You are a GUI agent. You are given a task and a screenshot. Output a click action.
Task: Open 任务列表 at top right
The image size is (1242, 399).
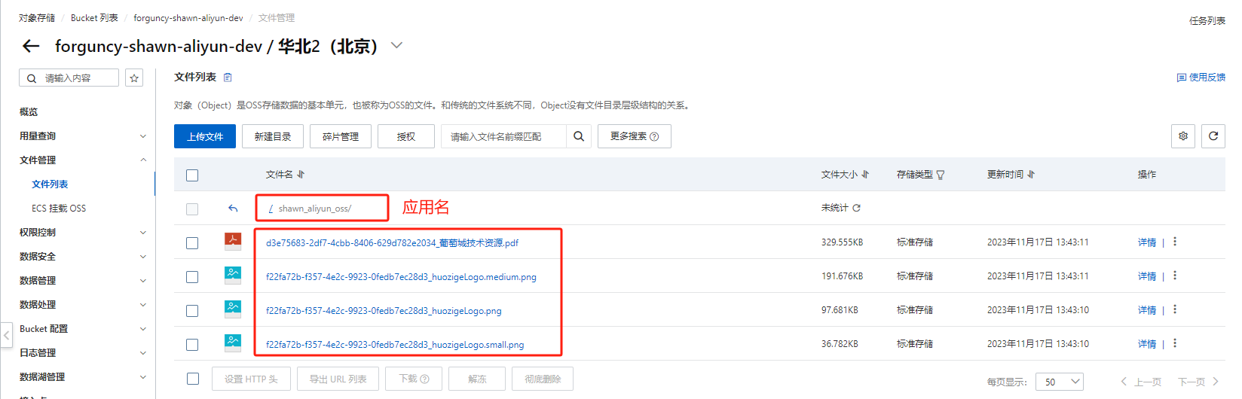(1207, 21)
